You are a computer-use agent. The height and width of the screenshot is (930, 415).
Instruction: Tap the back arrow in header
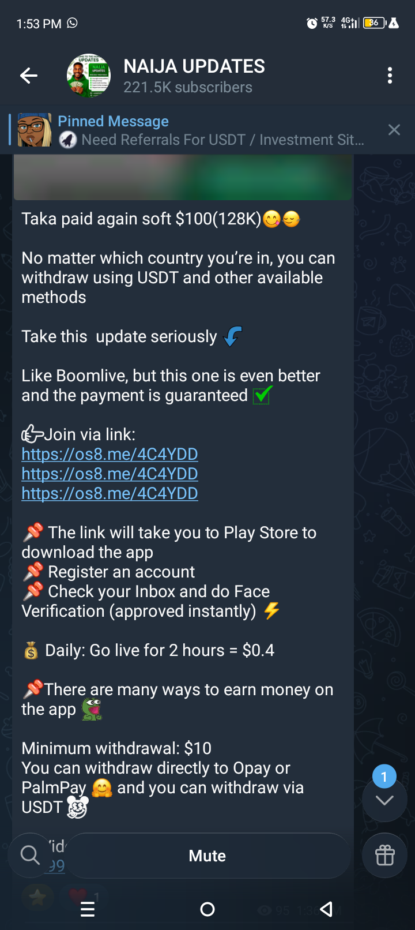coord(29,76)
